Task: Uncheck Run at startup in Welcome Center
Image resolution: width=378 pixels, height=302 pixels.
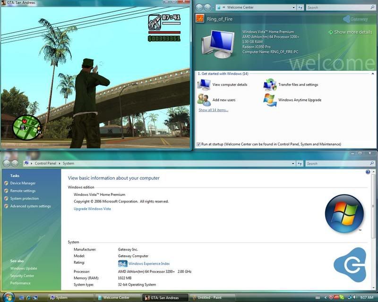Action: [198, 144]
